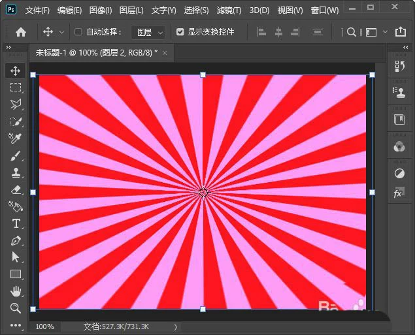This screenshot has width=415, height=335.
Task: Select the Hand tool
Action: (x=15, y=291)
